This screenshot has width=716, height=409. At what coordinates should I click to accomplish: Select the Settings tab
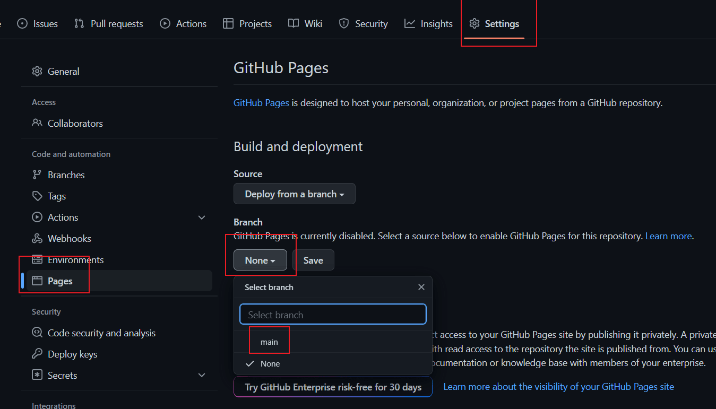coord(494,23)
